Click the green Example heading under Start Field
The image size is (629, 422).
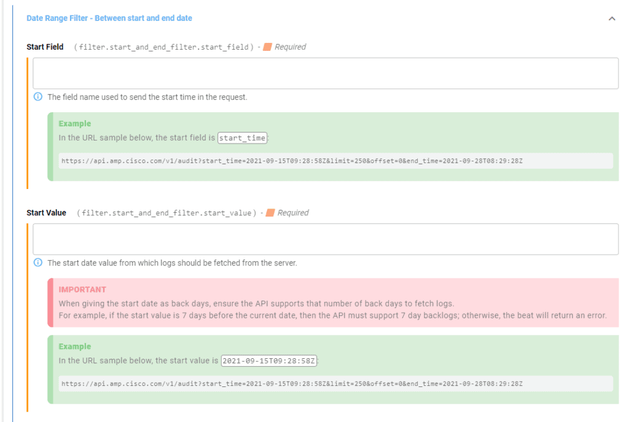point(74,123)
